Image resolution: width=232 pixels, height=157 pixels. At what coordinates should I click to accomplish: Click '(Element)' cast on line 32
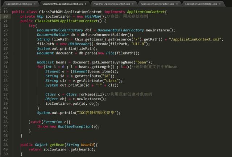pyautogui.click(x=80, y=71)
